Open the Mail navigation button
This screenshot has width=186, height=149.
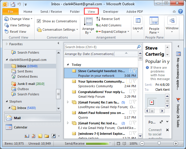pyautogui.click(x=33, y=118)
